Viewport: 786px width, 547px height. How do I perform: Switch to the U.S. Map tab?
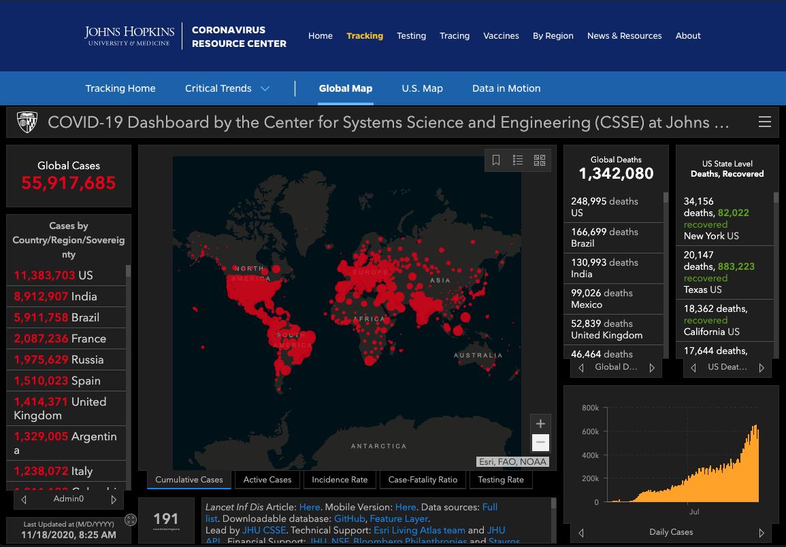click(x=422, y=88)
